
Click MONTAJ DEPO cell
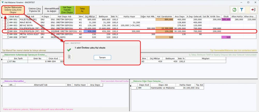64,37
